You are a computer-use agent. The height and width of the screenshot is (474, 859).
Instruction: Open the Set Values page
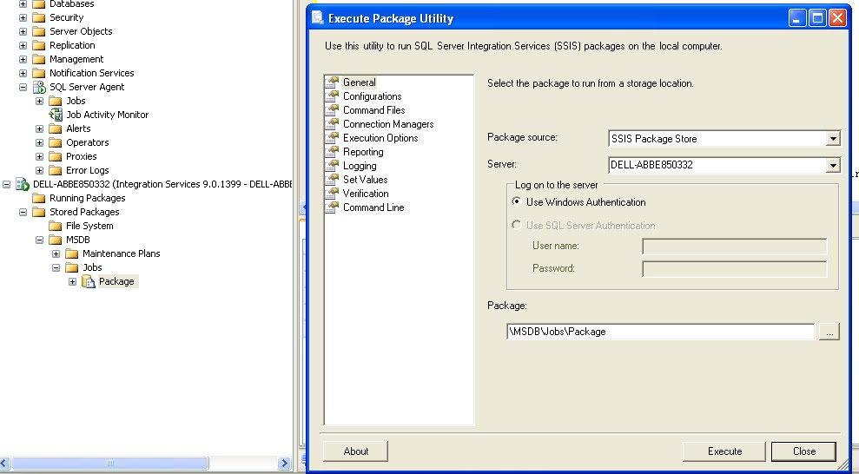365,180
